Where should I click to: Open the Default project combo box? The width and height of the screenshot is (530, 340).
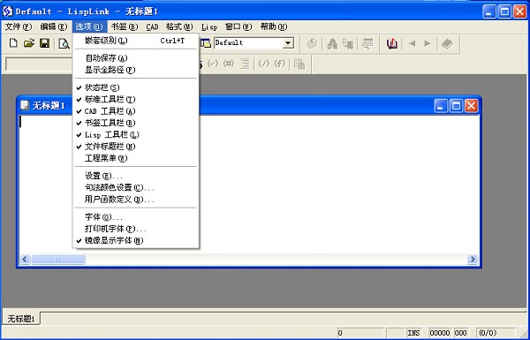point(254,43)
